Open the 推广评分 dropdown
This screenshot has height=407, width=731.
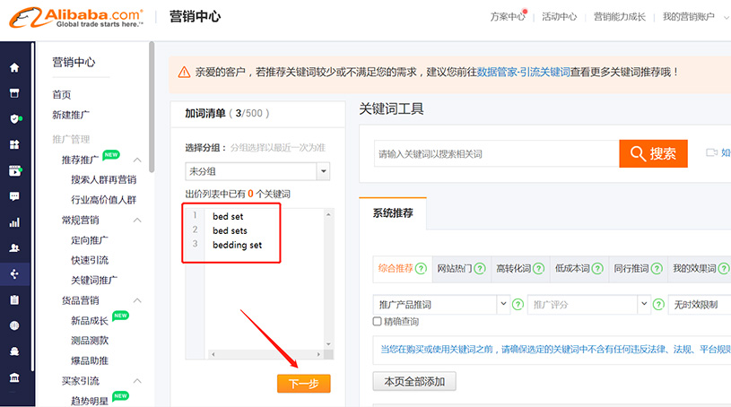tap(588, 305)
